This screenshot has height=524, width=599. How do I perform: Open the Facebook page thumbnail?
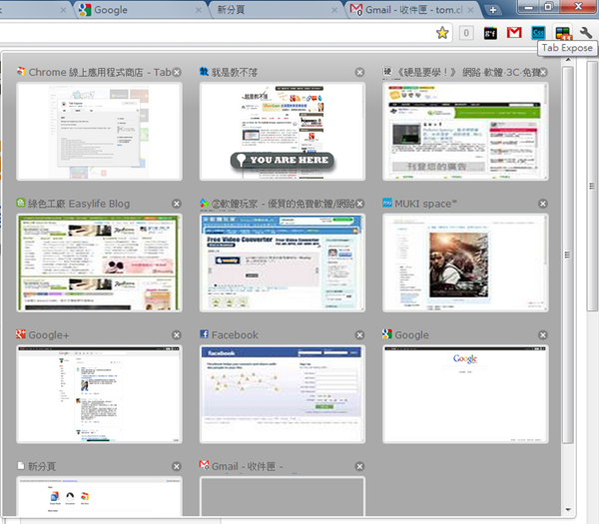(283, 394)
